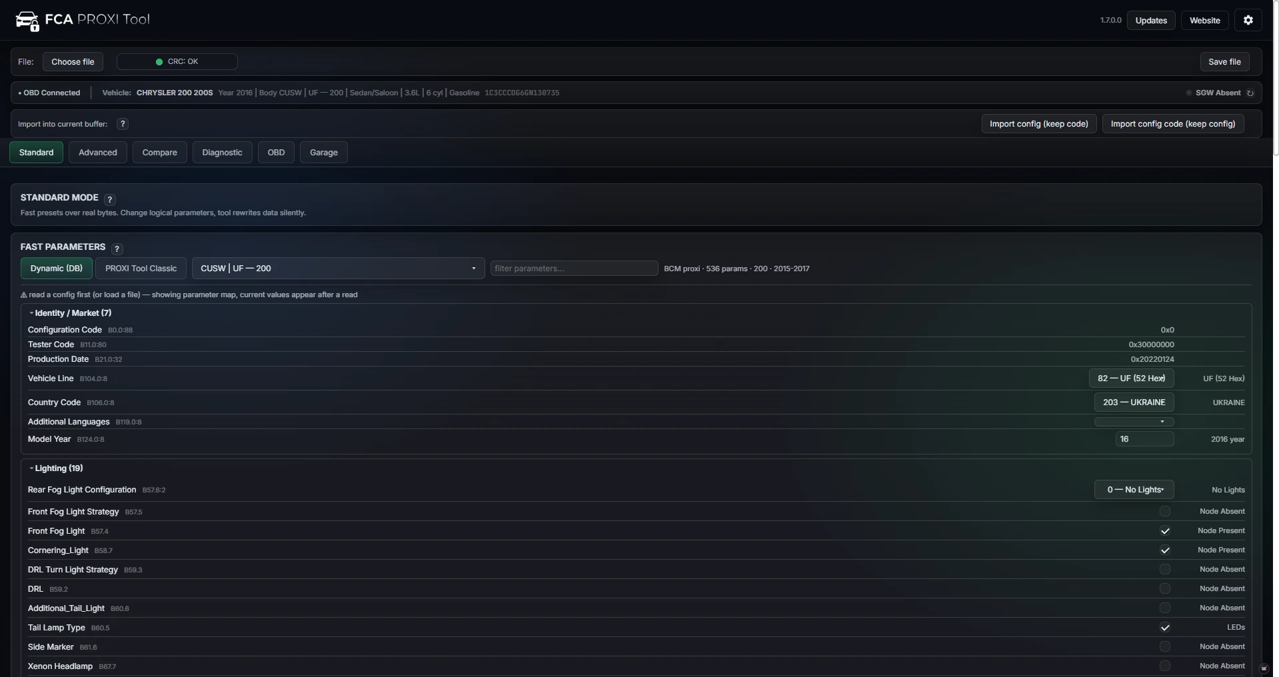
Task: Collapse the Lighting (19) section
Action: pos(56,468)
